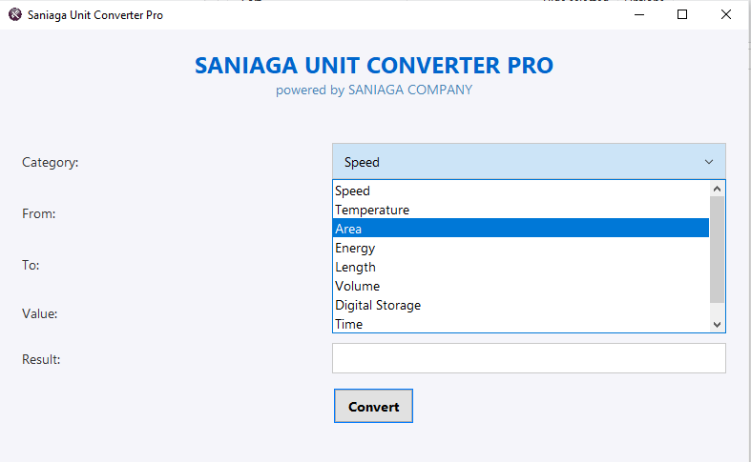This screenshot has height=462, width=751.
Task: Click the Saniaga app icon in title bar
Action: 15,15
